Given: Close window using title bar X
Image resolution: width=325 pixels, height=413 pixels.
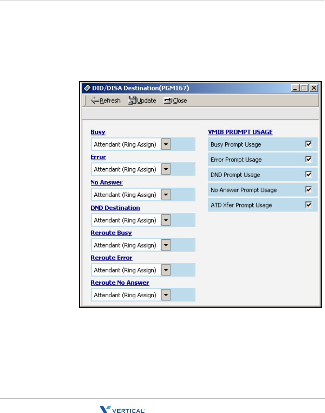Looking at the screenshot, I should (x=314, y=88).
